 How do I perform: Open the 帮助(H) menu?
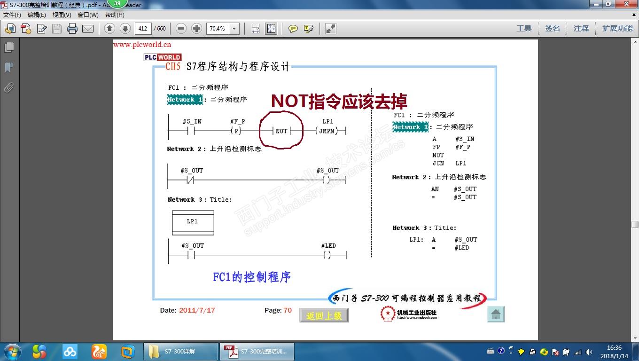pyautogui.click(x=115, y=15)
